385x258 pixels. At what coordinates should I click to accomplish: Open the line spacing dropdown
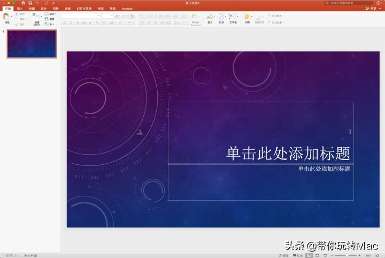coord(176,16)
